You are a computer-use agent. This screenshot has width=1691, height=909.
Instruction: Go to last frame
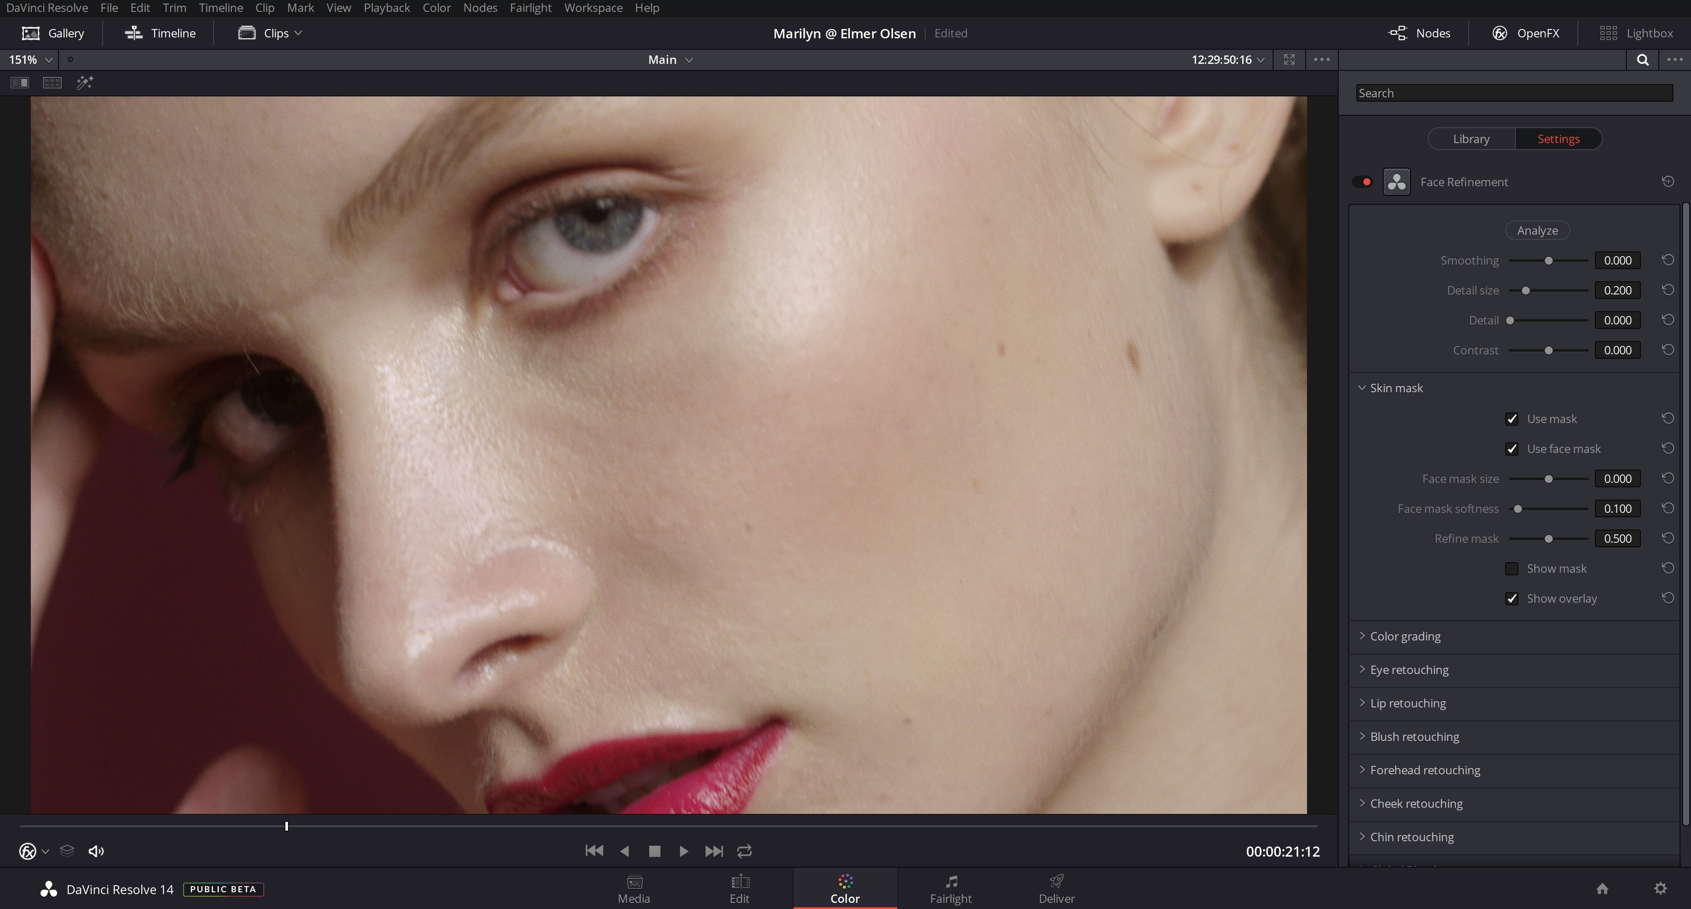[714, 851]
